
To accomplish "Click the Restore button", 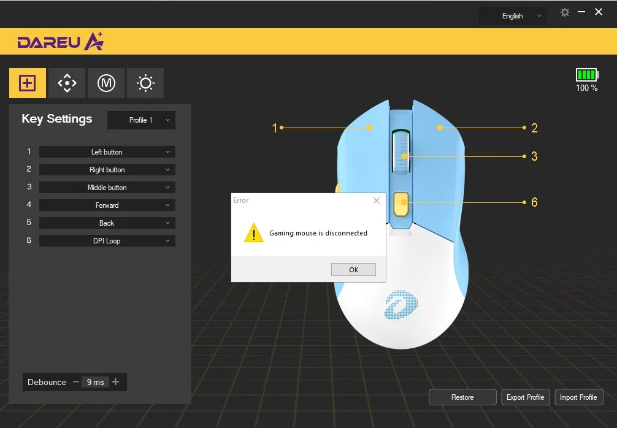I will coord(462,397).
